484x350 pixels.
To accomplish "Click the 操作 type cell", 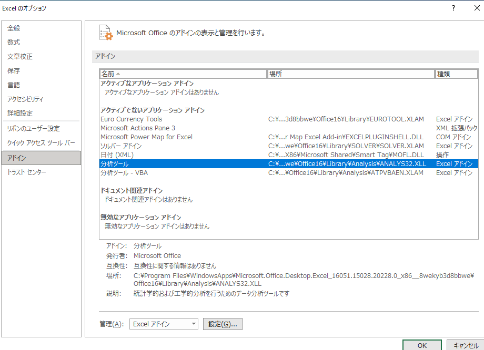I will tap(442, 155).
